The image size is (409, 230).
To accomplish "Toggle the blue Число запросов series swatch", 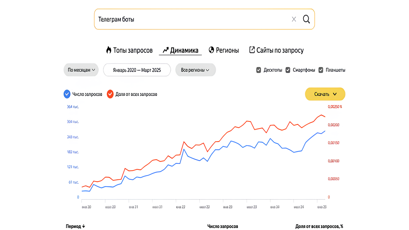I will coord(67,94).
